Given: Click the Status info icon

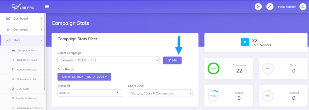Looking at the screenshot, I should (x=68, y=86).
